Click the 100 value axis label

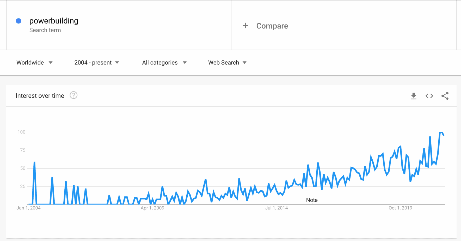point(21,132)
